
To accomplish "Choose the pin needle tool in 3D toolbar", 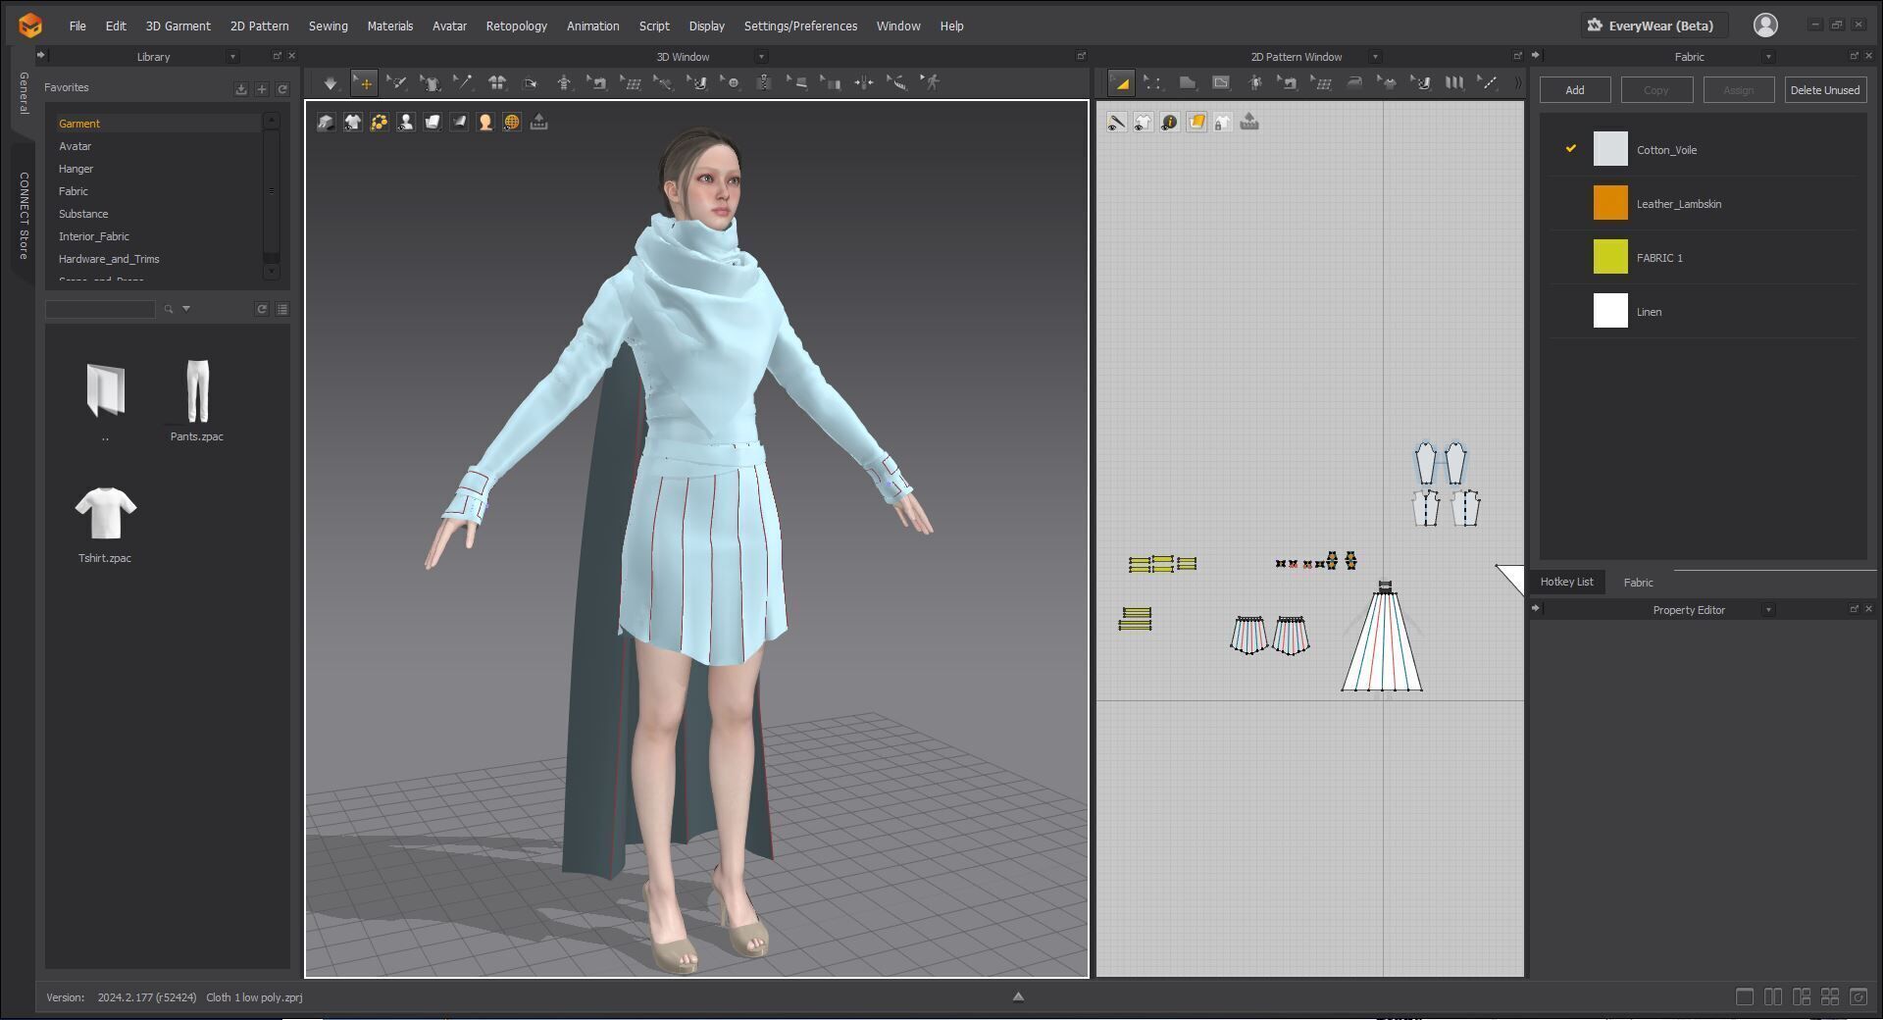I will click(463, 83).
